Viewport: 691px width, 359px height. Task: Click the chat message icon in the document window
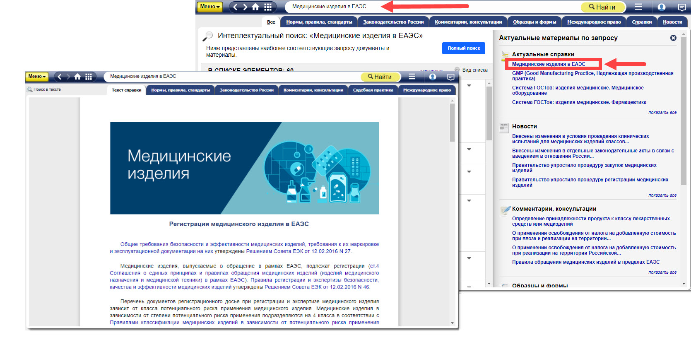451,77
